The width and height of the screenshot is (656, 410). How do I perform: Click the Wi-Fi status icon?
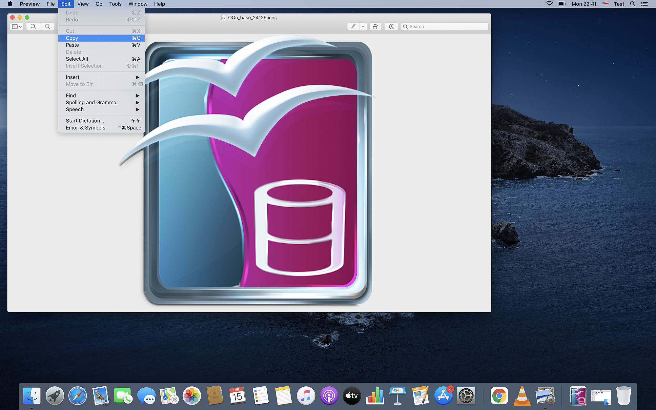tap(549, 4)
